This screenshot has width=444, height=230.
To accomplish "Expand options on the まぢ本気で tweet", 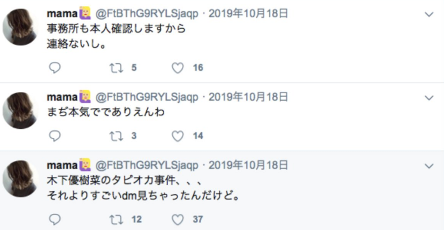I will (428, 97).
